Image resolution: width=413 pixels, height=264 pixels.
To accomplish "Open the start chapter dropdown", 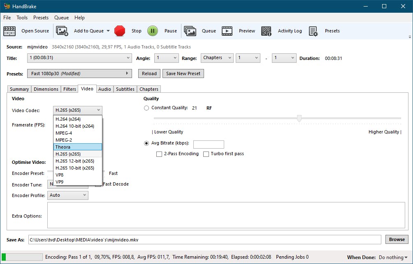I will (x=248, y=58).
